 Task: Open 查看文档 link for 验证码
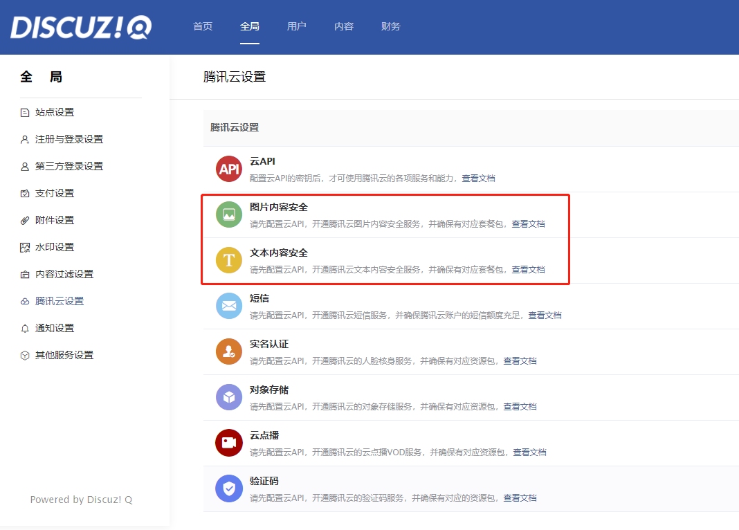(520, 497)
